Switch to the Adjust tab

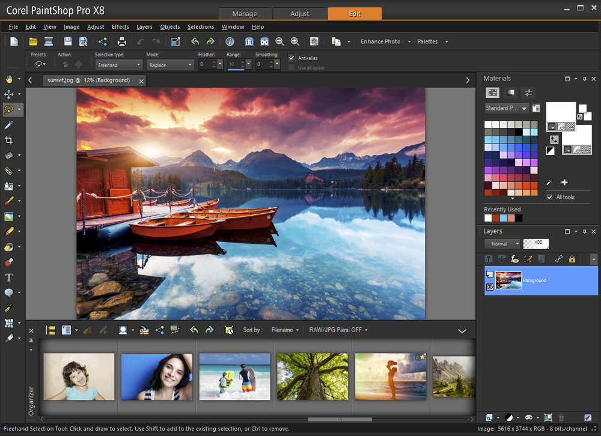tap(299, 14)
